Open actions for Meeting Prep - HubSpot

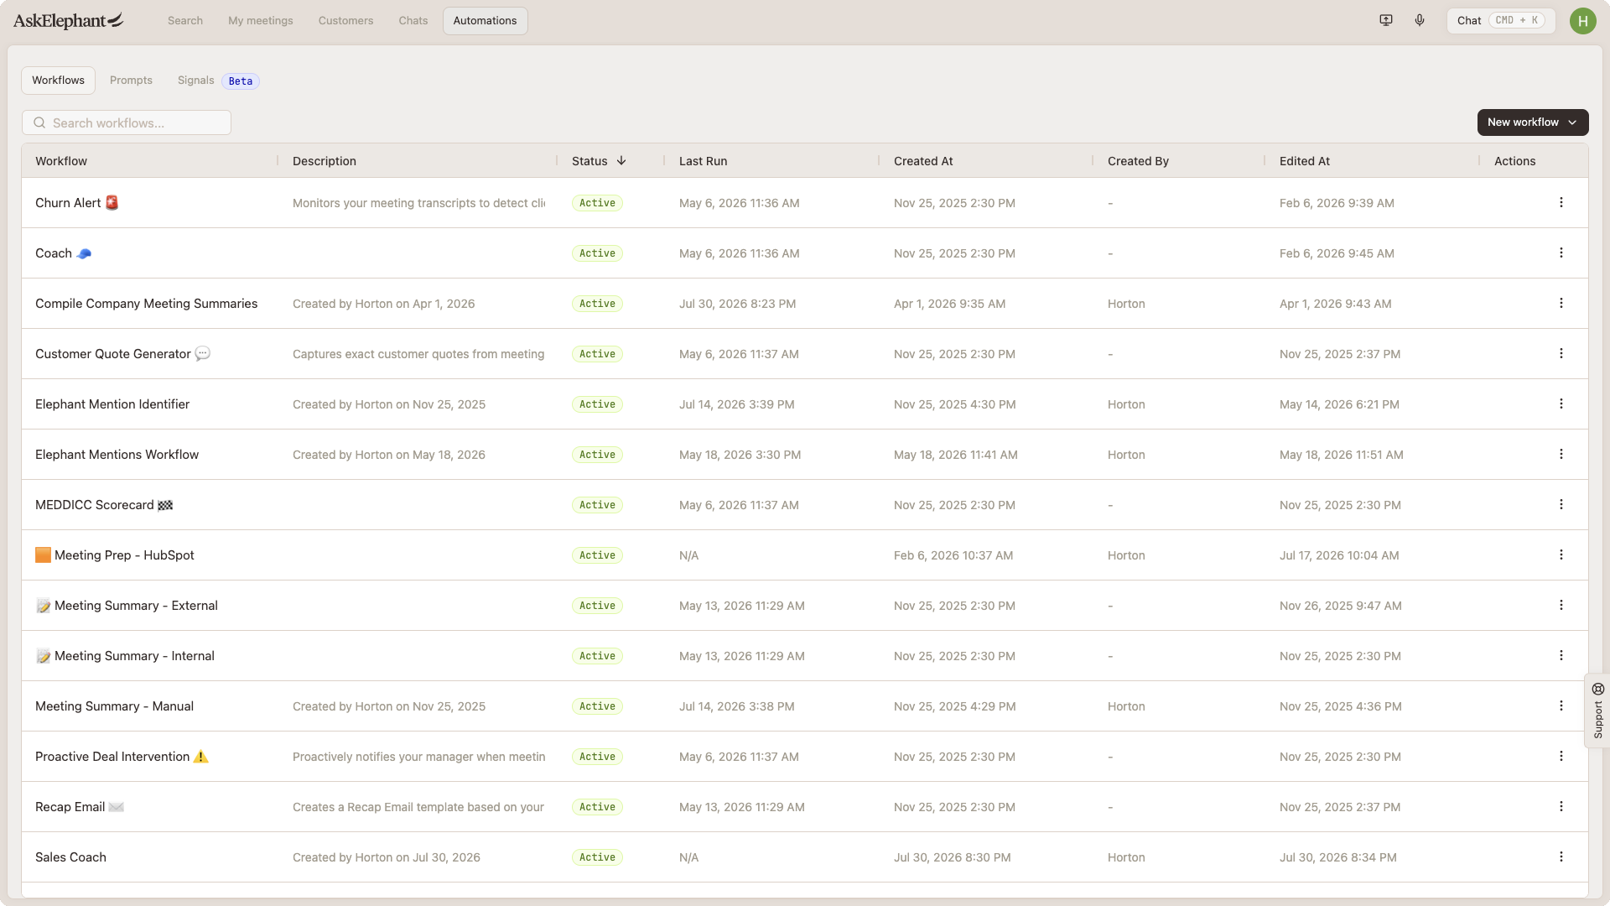click(x=1561, y=555)
